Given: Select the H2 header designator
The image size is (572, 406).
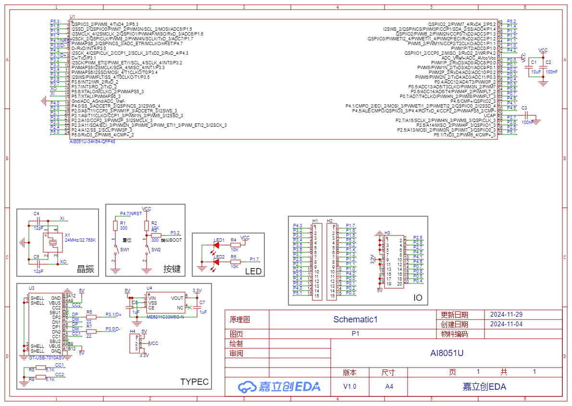Looking at the screenshot, I should click(x=329, y=221).
